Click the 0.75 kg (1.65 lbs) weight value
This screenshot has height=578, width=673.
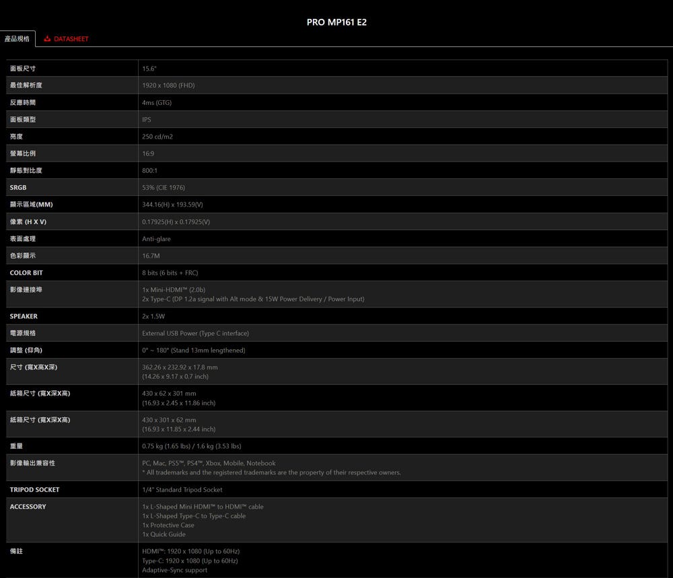coord(191,446)
